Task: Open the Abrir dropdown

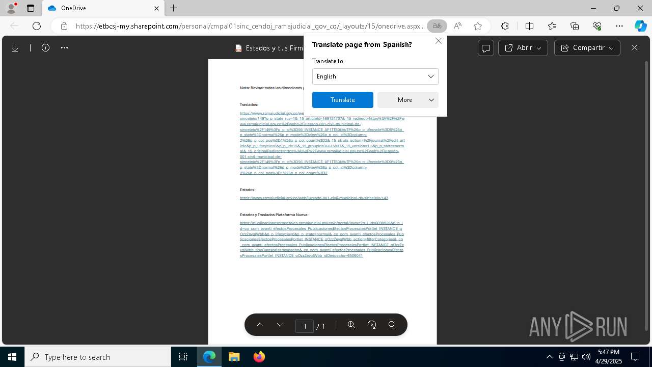Action: click(523, 48)
